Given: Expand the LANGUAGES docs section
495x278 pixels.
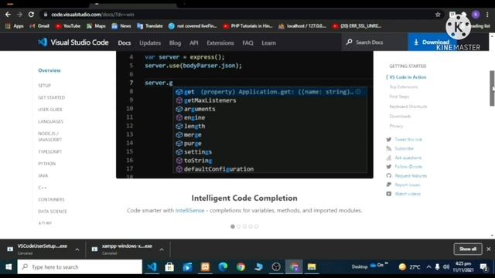Looking at the screenshot, I should [50, 122].
